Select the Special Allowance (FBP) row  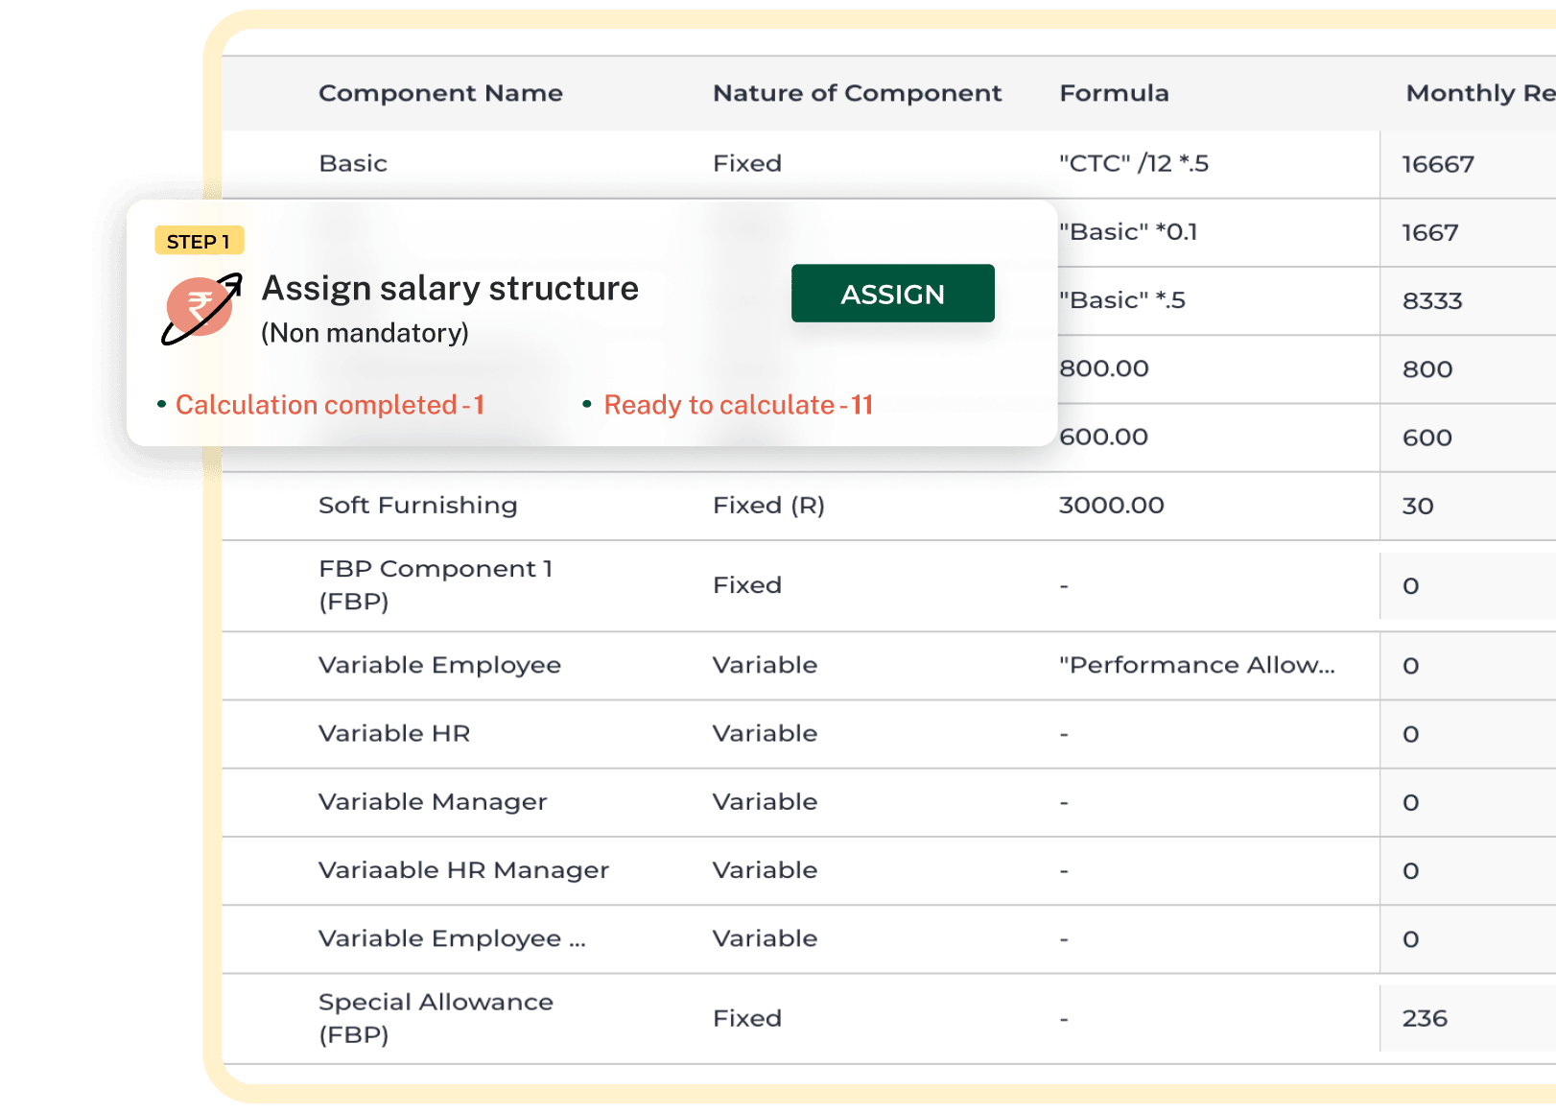point(436,1018)
